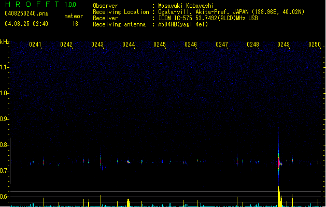
Task: Click the ICOM IC-575 receiver text
Action: pos(208,18)
